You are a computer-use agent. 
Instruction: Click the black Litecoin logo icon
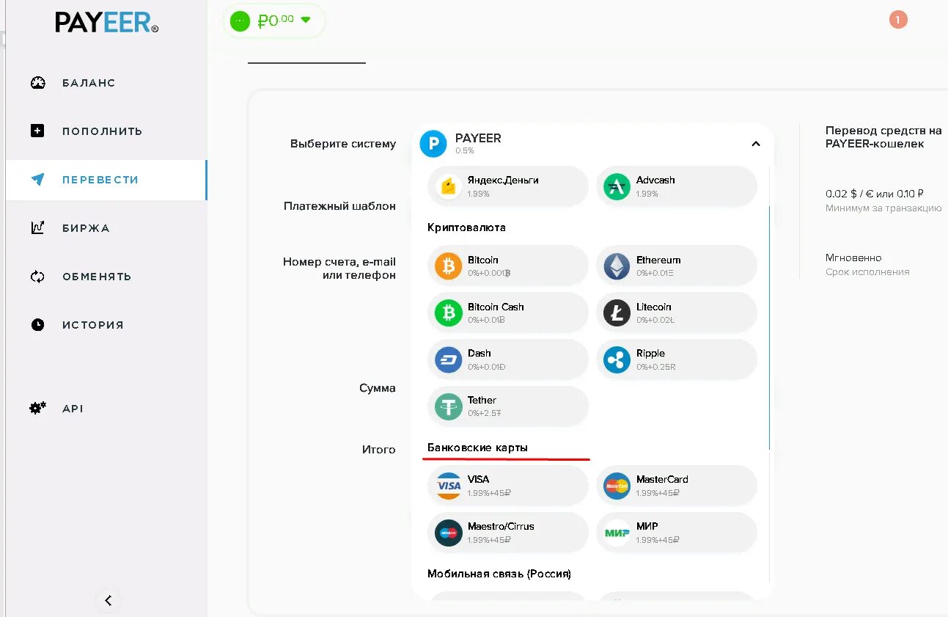617,313
